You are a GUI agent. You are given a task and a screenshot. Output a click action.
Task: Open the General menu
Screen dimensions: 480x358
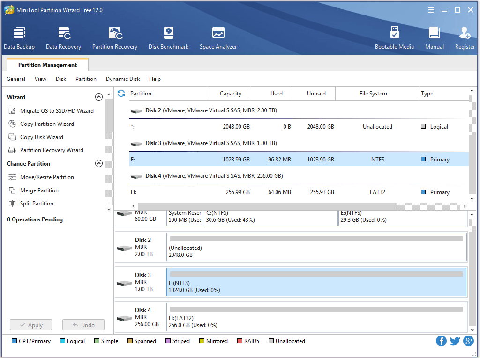click(x=16, y=79)
